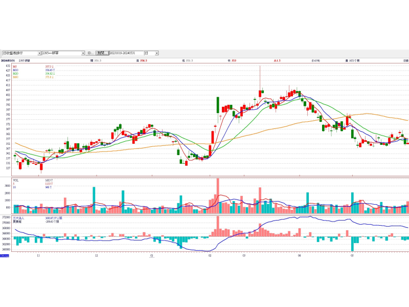Screen dimensions: 409x307
Task: Click the opening price 351.5 next to 開
Action: pos(98,60)
